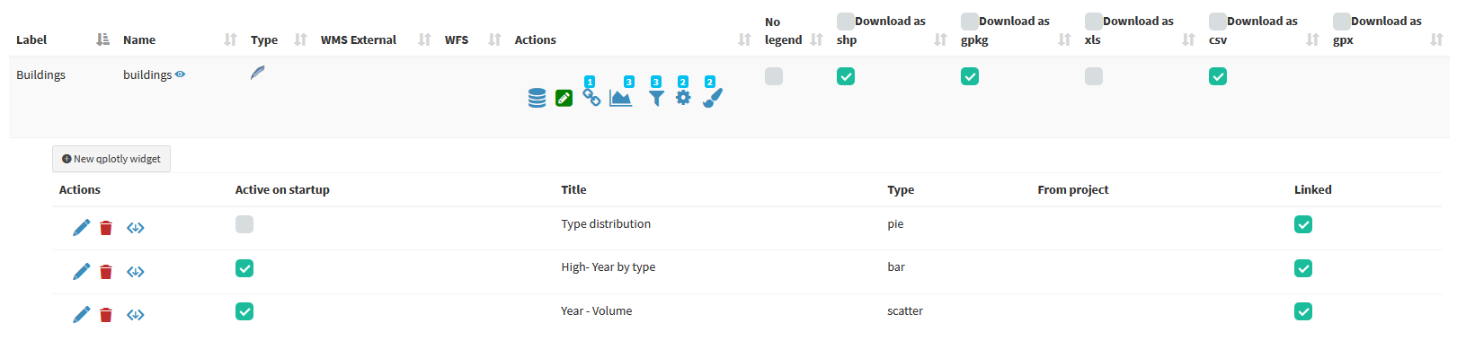Sort by the WMS External column arrows

tap(424, 39)
